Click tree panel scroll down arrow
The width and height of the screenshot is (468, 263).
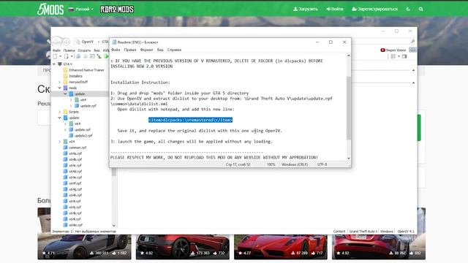114,226
